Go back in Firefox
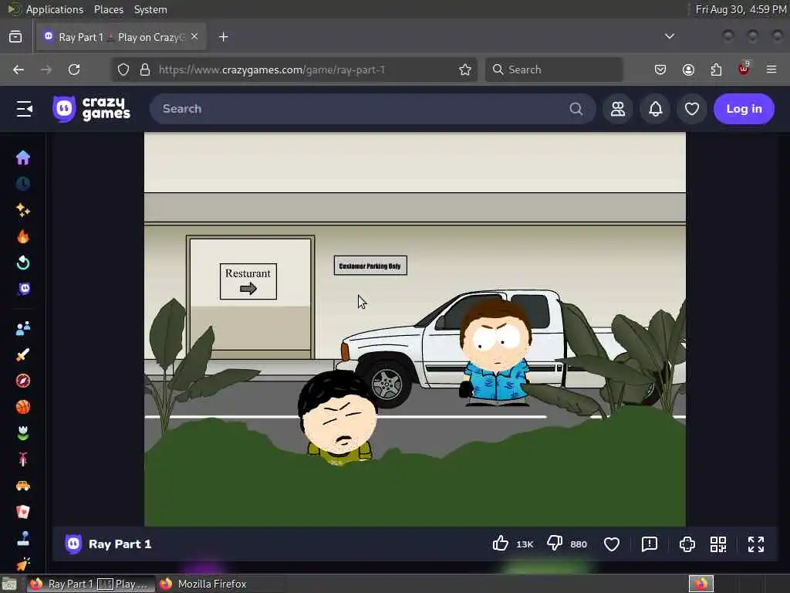The width and height of the screenshot is (790, 593). point(19,69)
